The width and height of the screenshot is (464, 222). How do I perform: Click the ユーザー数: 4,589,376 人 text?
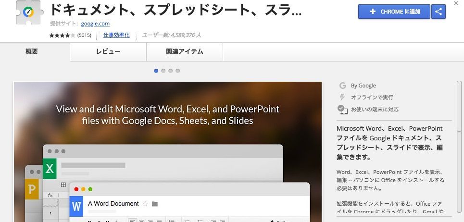coord(171,35)
